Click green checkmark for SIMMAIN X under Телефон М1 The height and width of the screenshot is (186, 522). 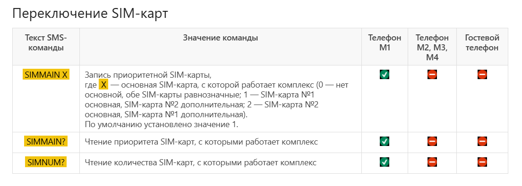tap(385, 74)
